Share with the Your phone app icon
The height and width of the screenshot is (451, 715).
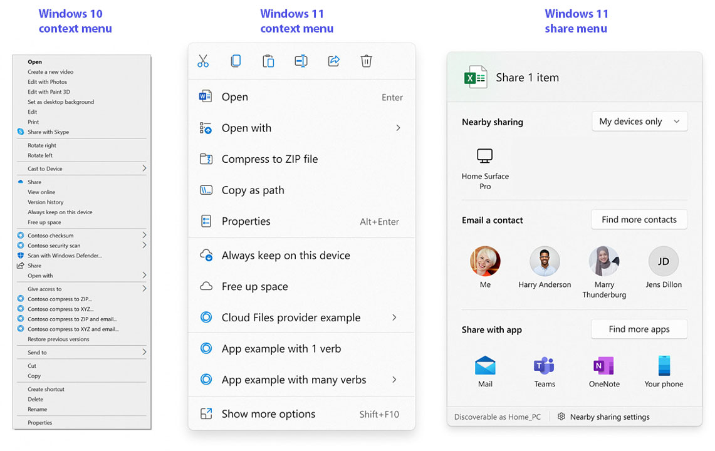664,366
